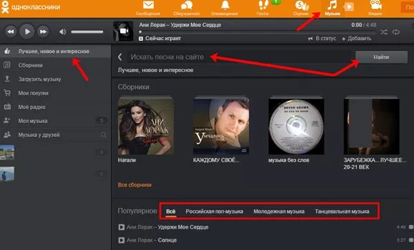Open the Натали collection cover
This screenshot has width=414, height=250.
pyautogui.click(x=146, y=126)
